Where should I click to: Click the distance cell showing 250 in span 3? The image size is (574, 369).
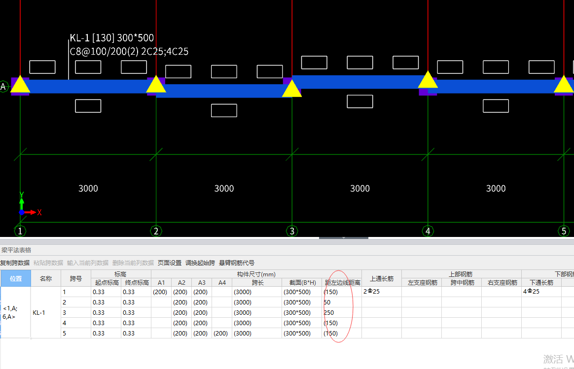342,313
